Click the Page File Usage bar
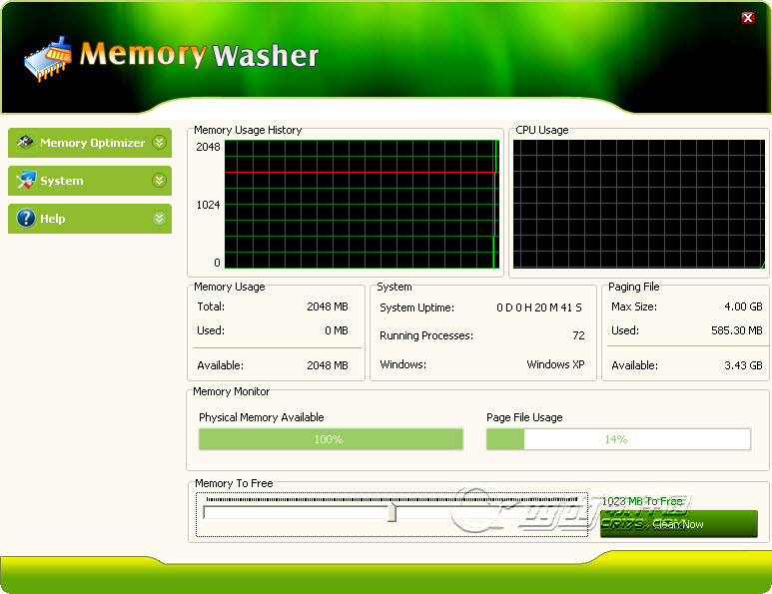Screen dimensions: 772x594 618,439
